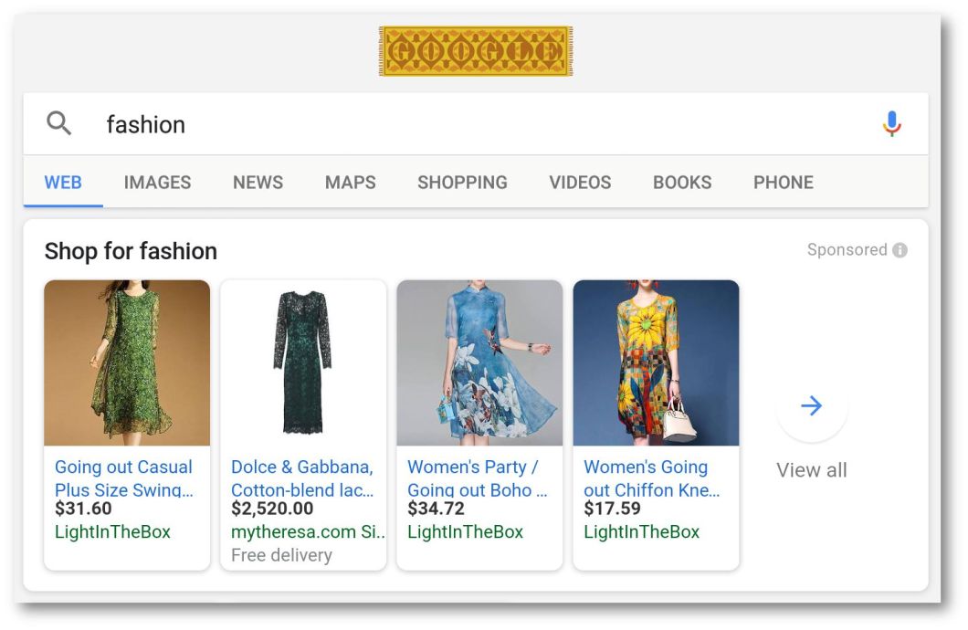This screenshot has height=630, width=968.
Task: Open the MAPS tab
Action: 350,182
